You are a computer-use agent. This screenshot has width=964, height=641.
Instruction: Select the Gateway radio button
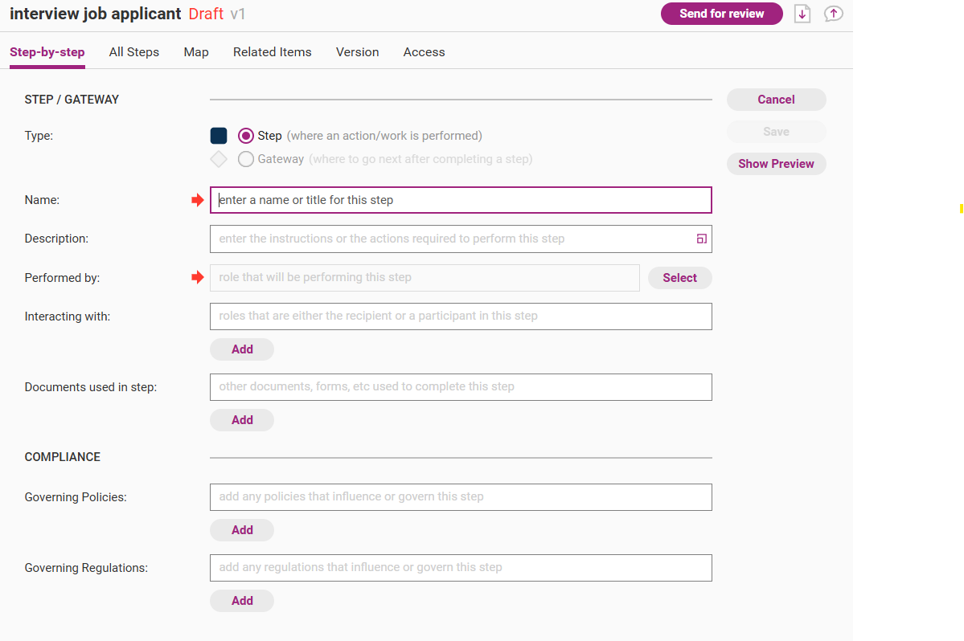pos(246,159)
